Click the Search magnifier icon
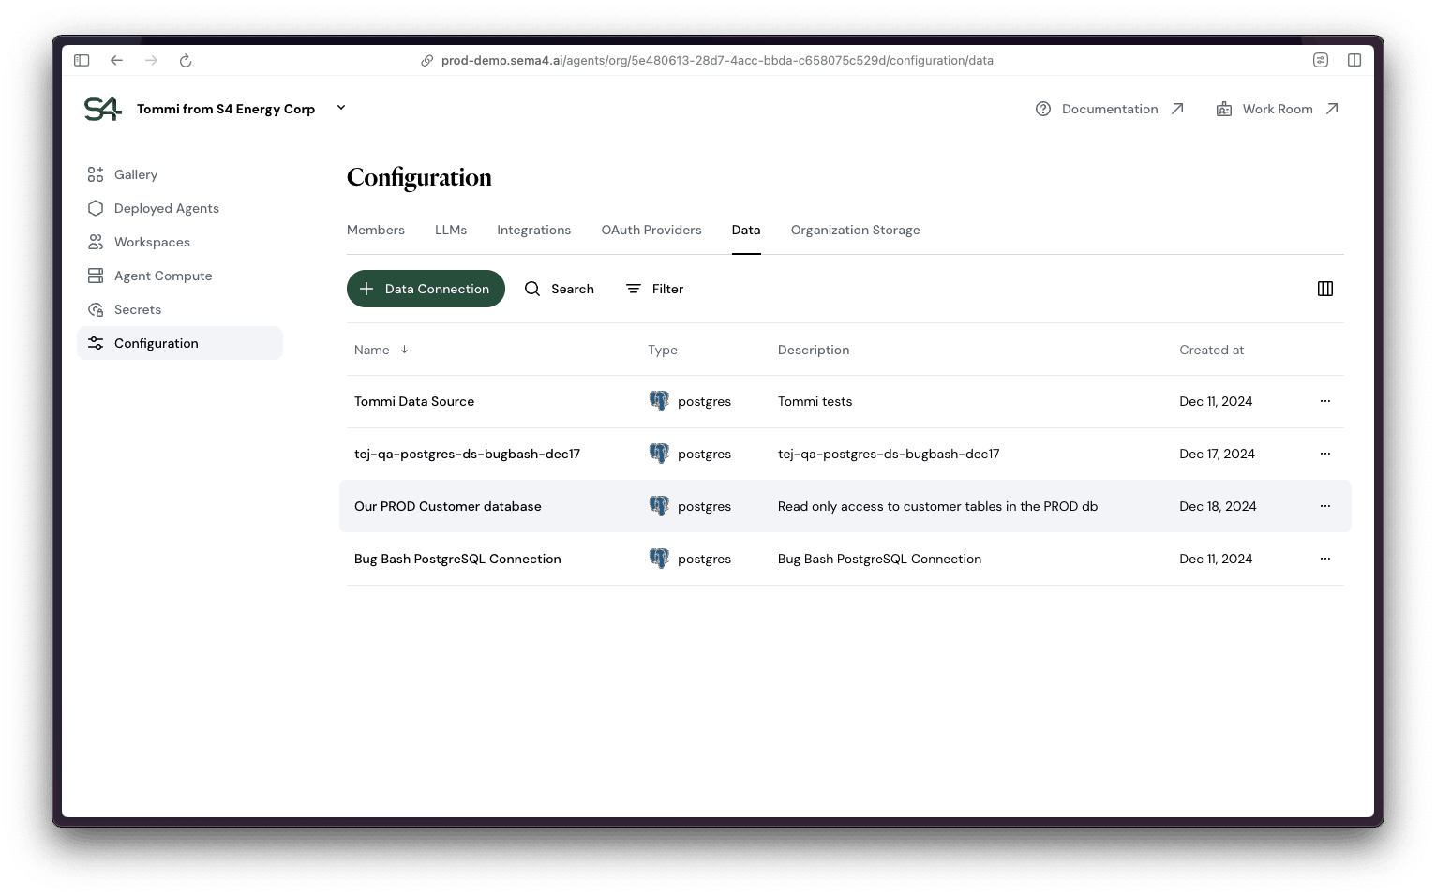1436x896 pixels. [532, 289]
